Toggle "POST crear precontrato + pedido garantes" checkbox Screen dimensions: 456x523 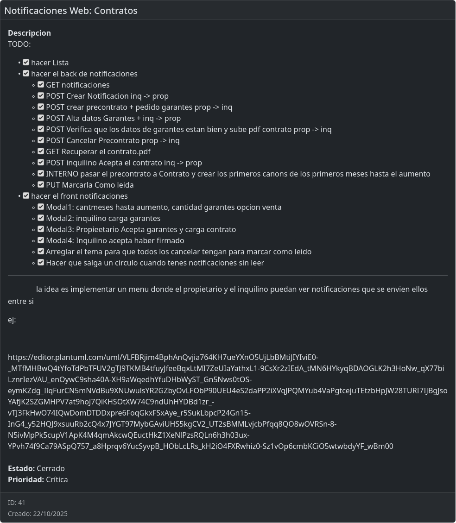(x=41, y=107)
